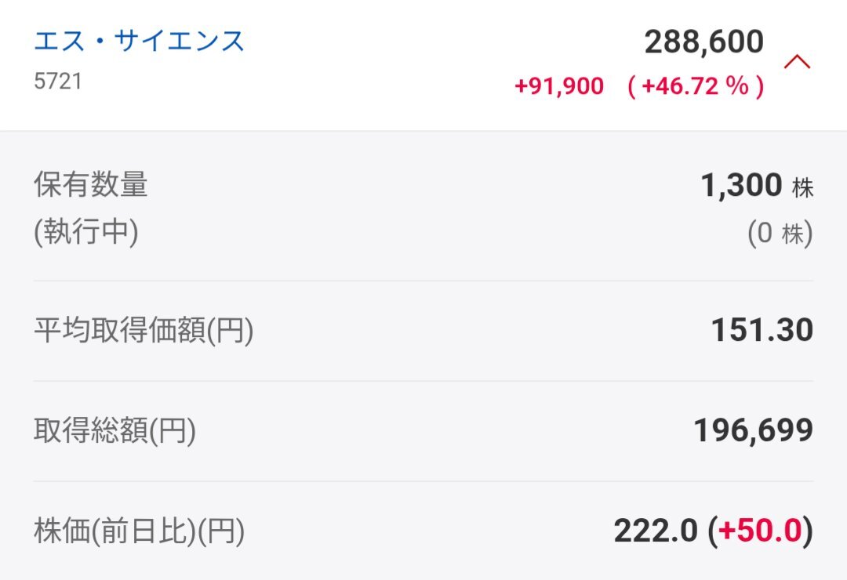
Task: Click the +46.72 % gain percentage
Action: point(696,85)
